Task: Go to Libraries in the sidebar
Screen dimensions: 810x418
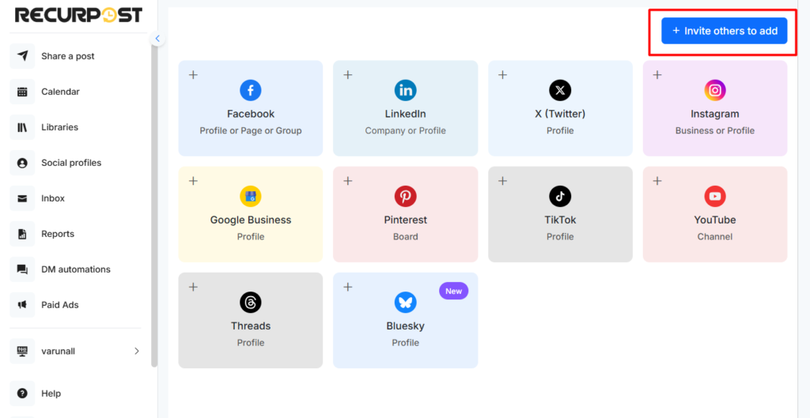Action: [59, 127]
